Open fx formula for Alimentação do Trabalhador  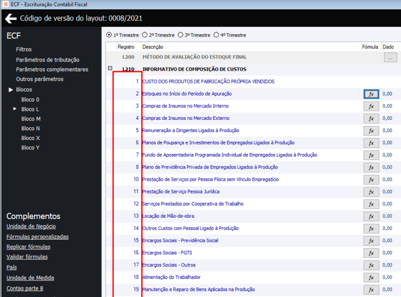click(371, 277)
